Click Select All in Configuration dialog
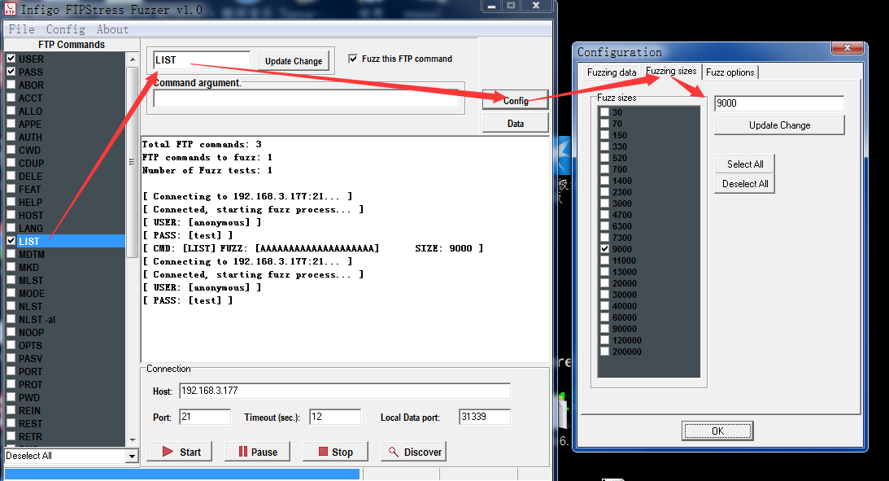The height and width of the screenshot is (481, 889). pyautogui.click(x=744, y=164)
